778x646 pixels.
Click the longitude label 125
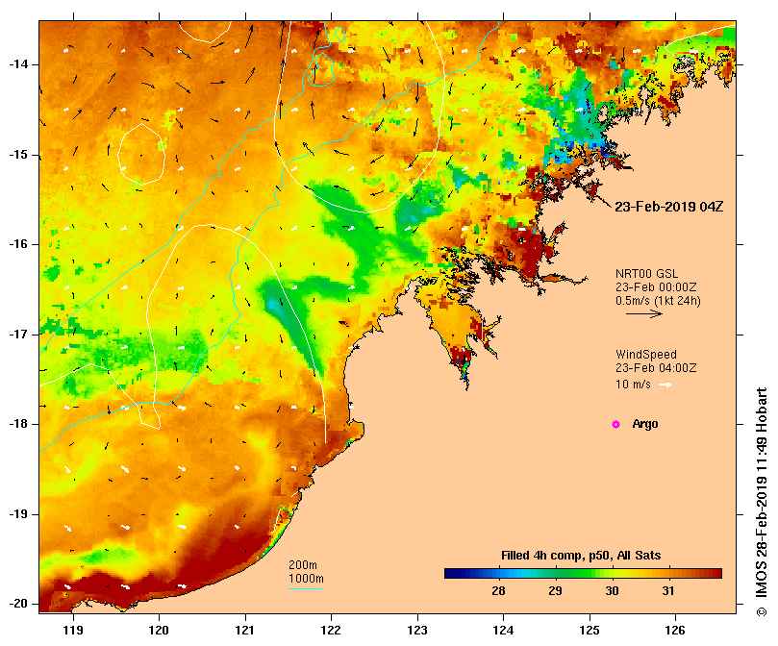pyautogui.click(x=590, y=631)
